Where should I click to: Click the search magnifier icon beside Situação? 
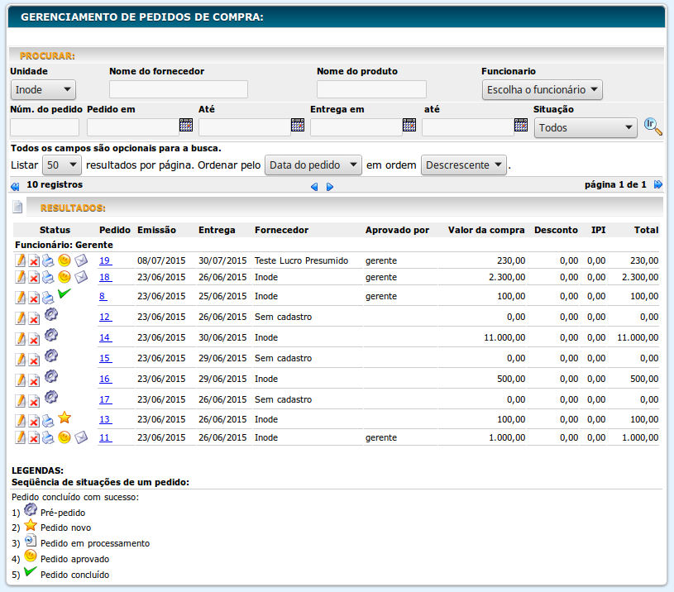pyautogui.click(x=653, y=127)
